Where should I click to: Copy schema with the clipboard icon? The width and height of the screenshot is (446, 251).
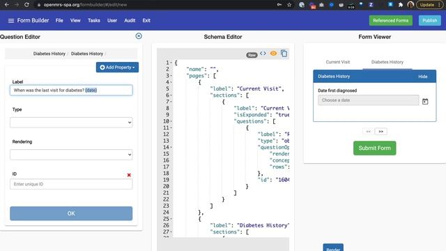[x=284, y=53]
